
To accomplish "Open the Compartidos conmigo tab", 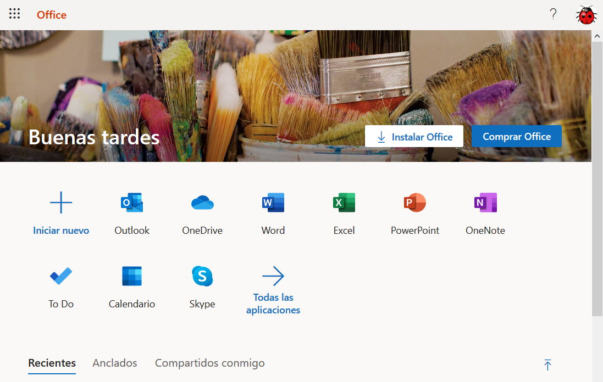I will click(209, 363).
